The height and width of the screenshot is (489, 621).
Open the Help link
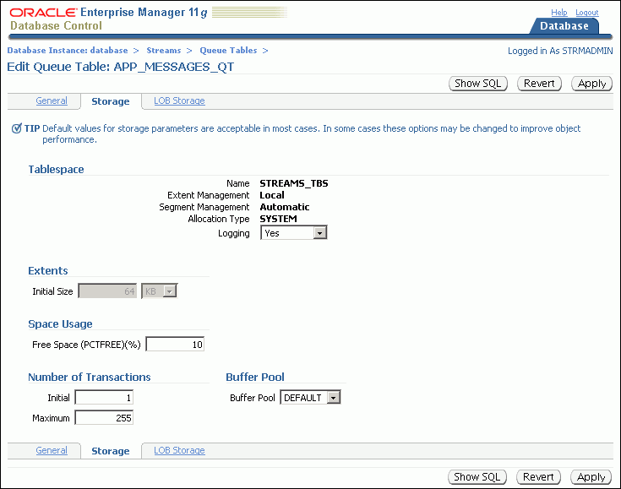tap(559, 13)
